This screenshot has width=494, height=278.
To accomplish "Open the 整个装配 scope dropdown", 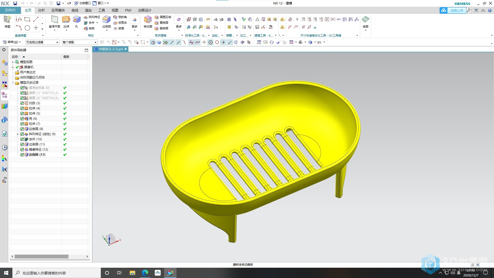I will (x=80, y=42).
